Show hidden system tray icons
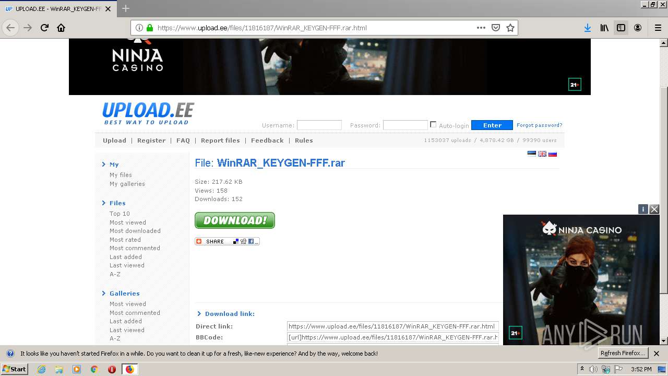668x376 pixels. point(582,369)
